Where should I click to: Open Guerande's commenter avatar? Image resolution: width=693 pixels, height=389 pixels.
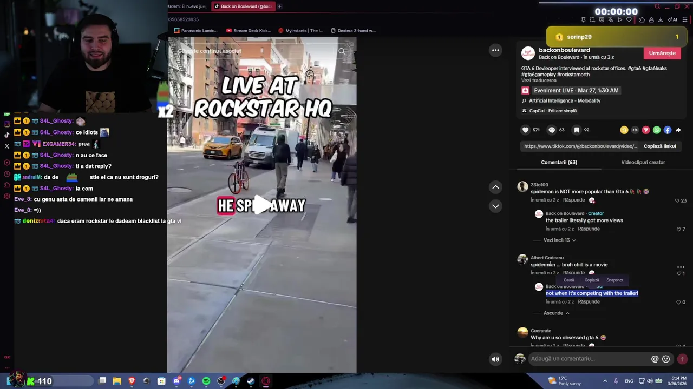point(522,332)
